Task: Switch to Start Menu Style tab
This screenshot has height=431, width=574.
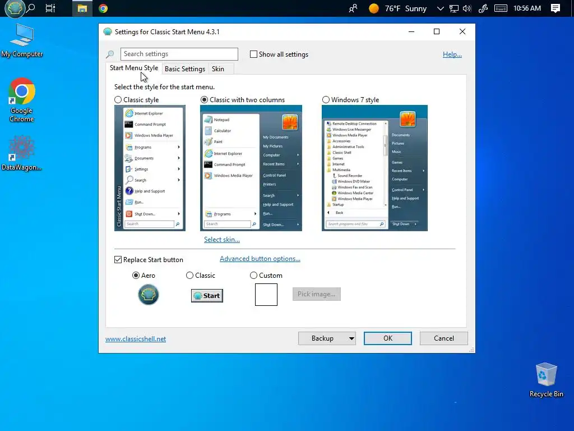Action: (x=134, y=68)
